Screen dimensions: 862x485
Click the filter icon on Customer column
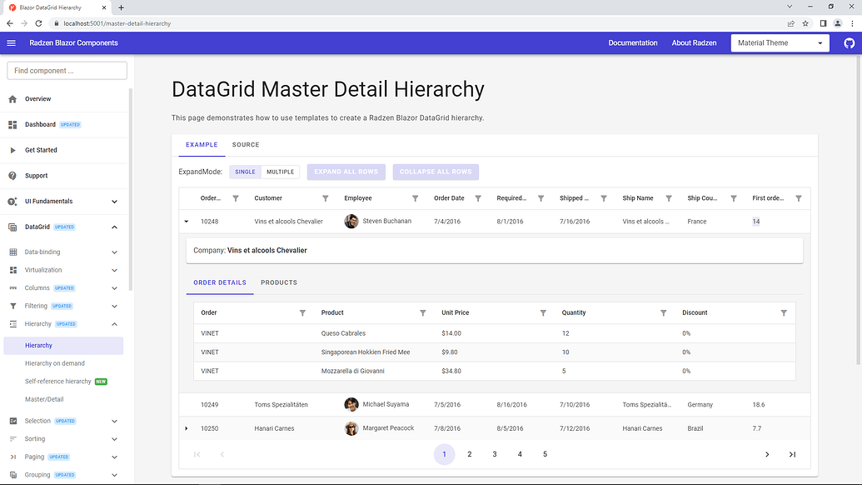(x=325, y=198)
